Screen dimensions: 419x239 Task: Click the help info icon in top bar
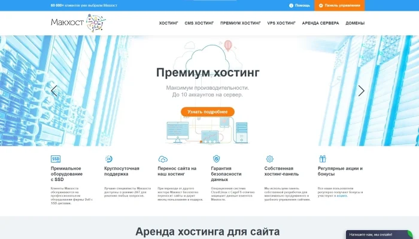[x=291, y=5]
